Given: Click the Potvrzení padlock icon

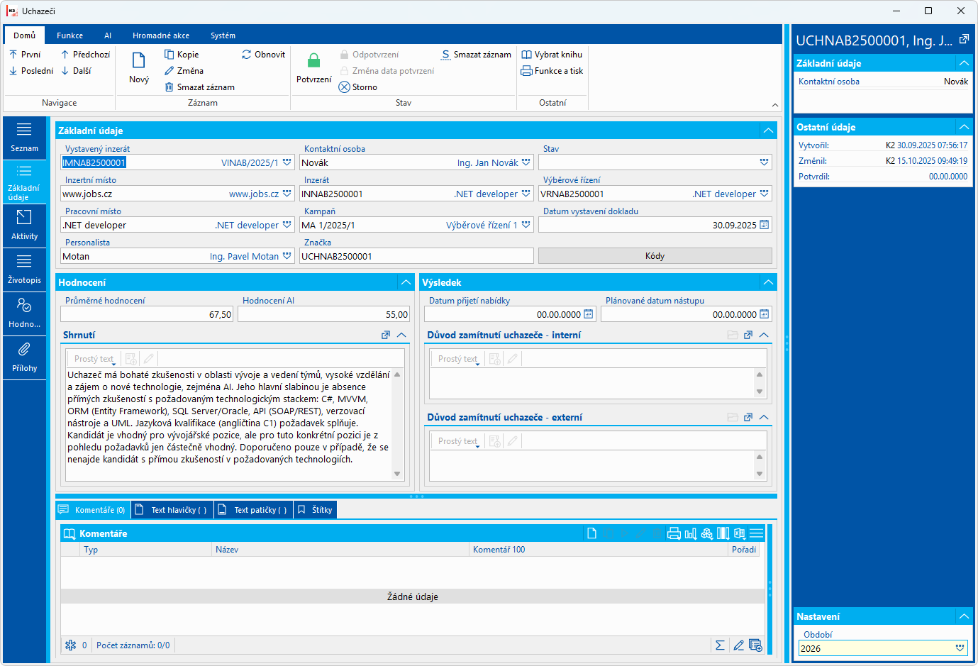Looking at the screenshot, I should coord(313,60).
